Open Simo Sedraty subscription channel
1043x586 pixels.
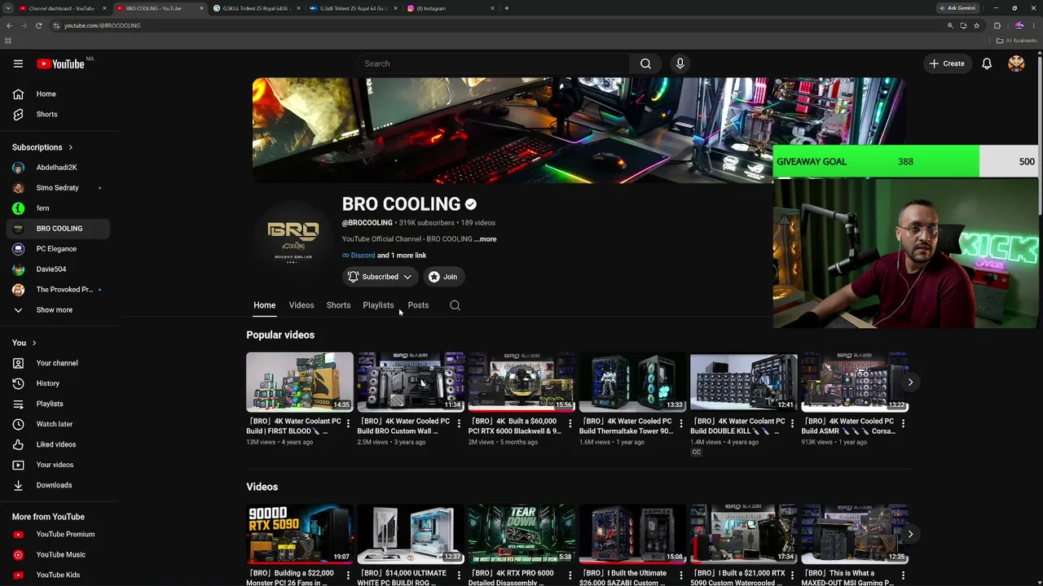click(59, 188)
